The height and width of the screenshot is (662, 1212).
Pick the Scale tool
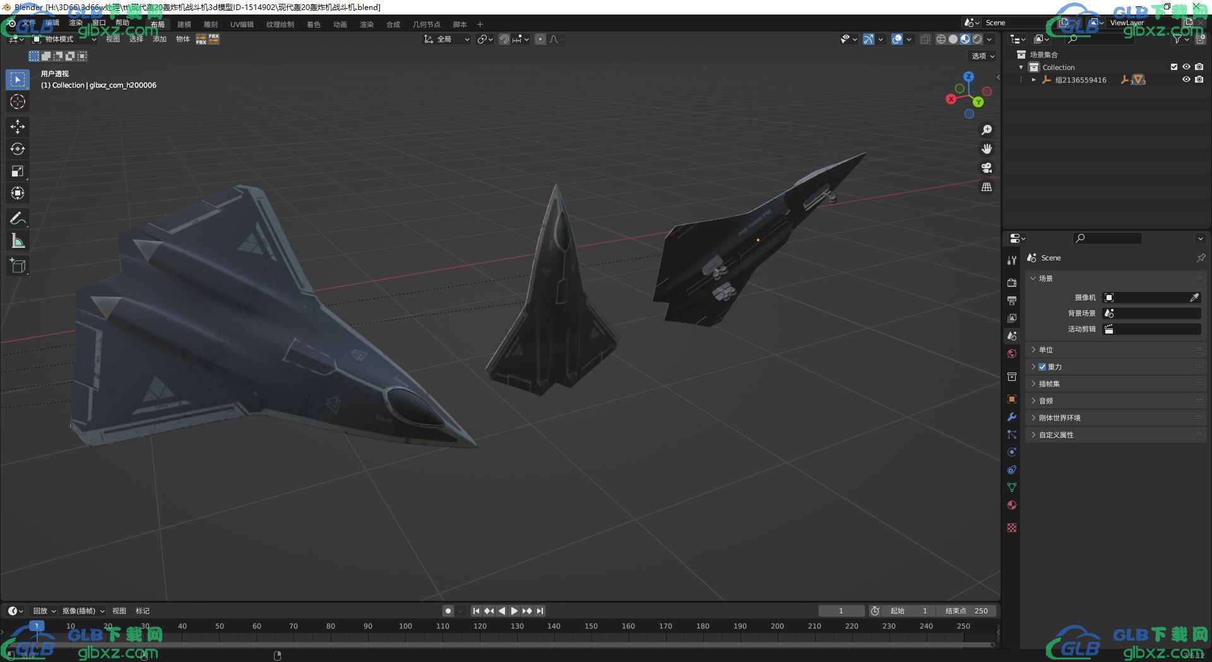(x=18, y=171)
